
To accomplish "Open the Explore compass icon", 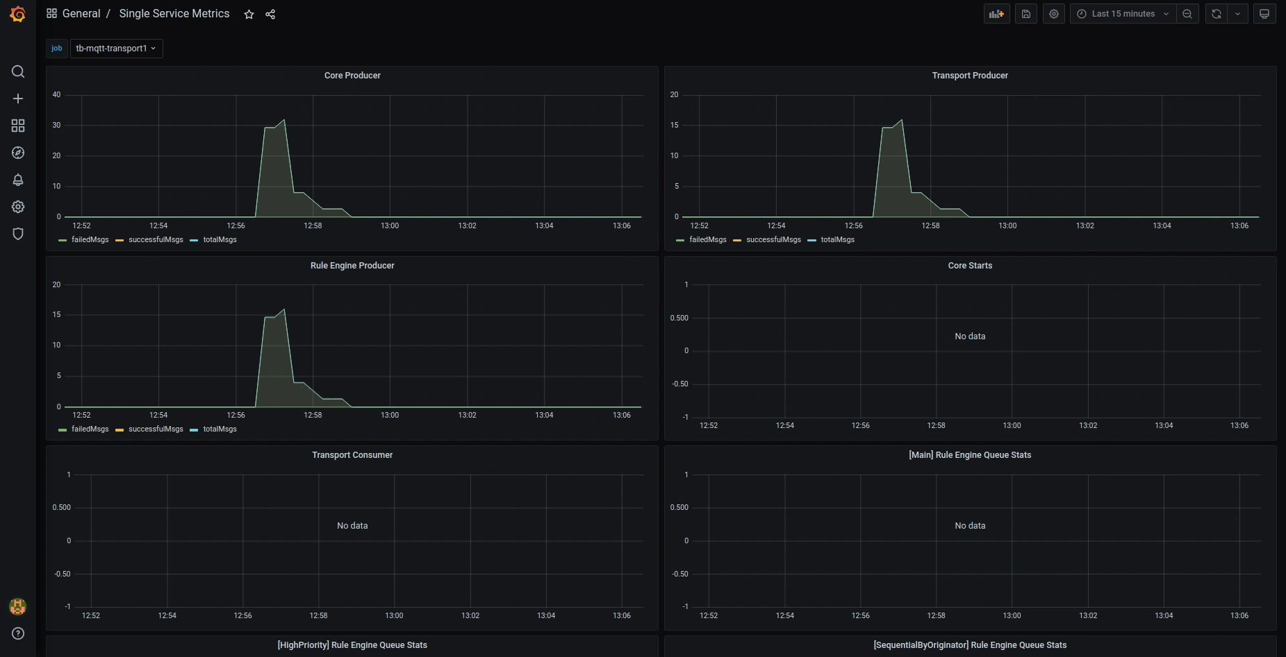I will coord(18,153).
